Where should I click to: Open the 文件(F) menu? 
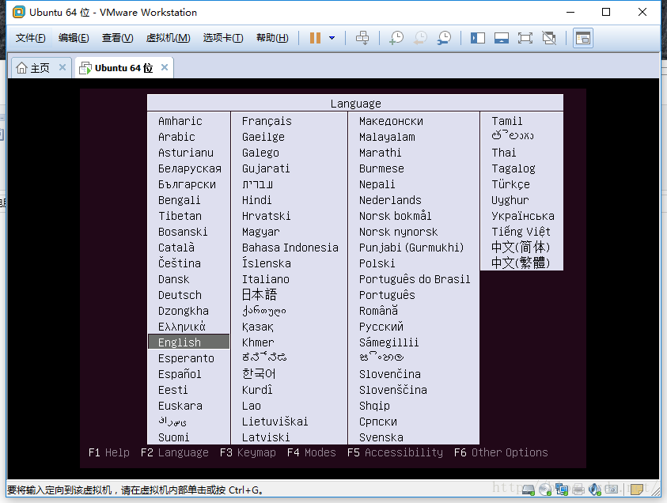(31, 38)
